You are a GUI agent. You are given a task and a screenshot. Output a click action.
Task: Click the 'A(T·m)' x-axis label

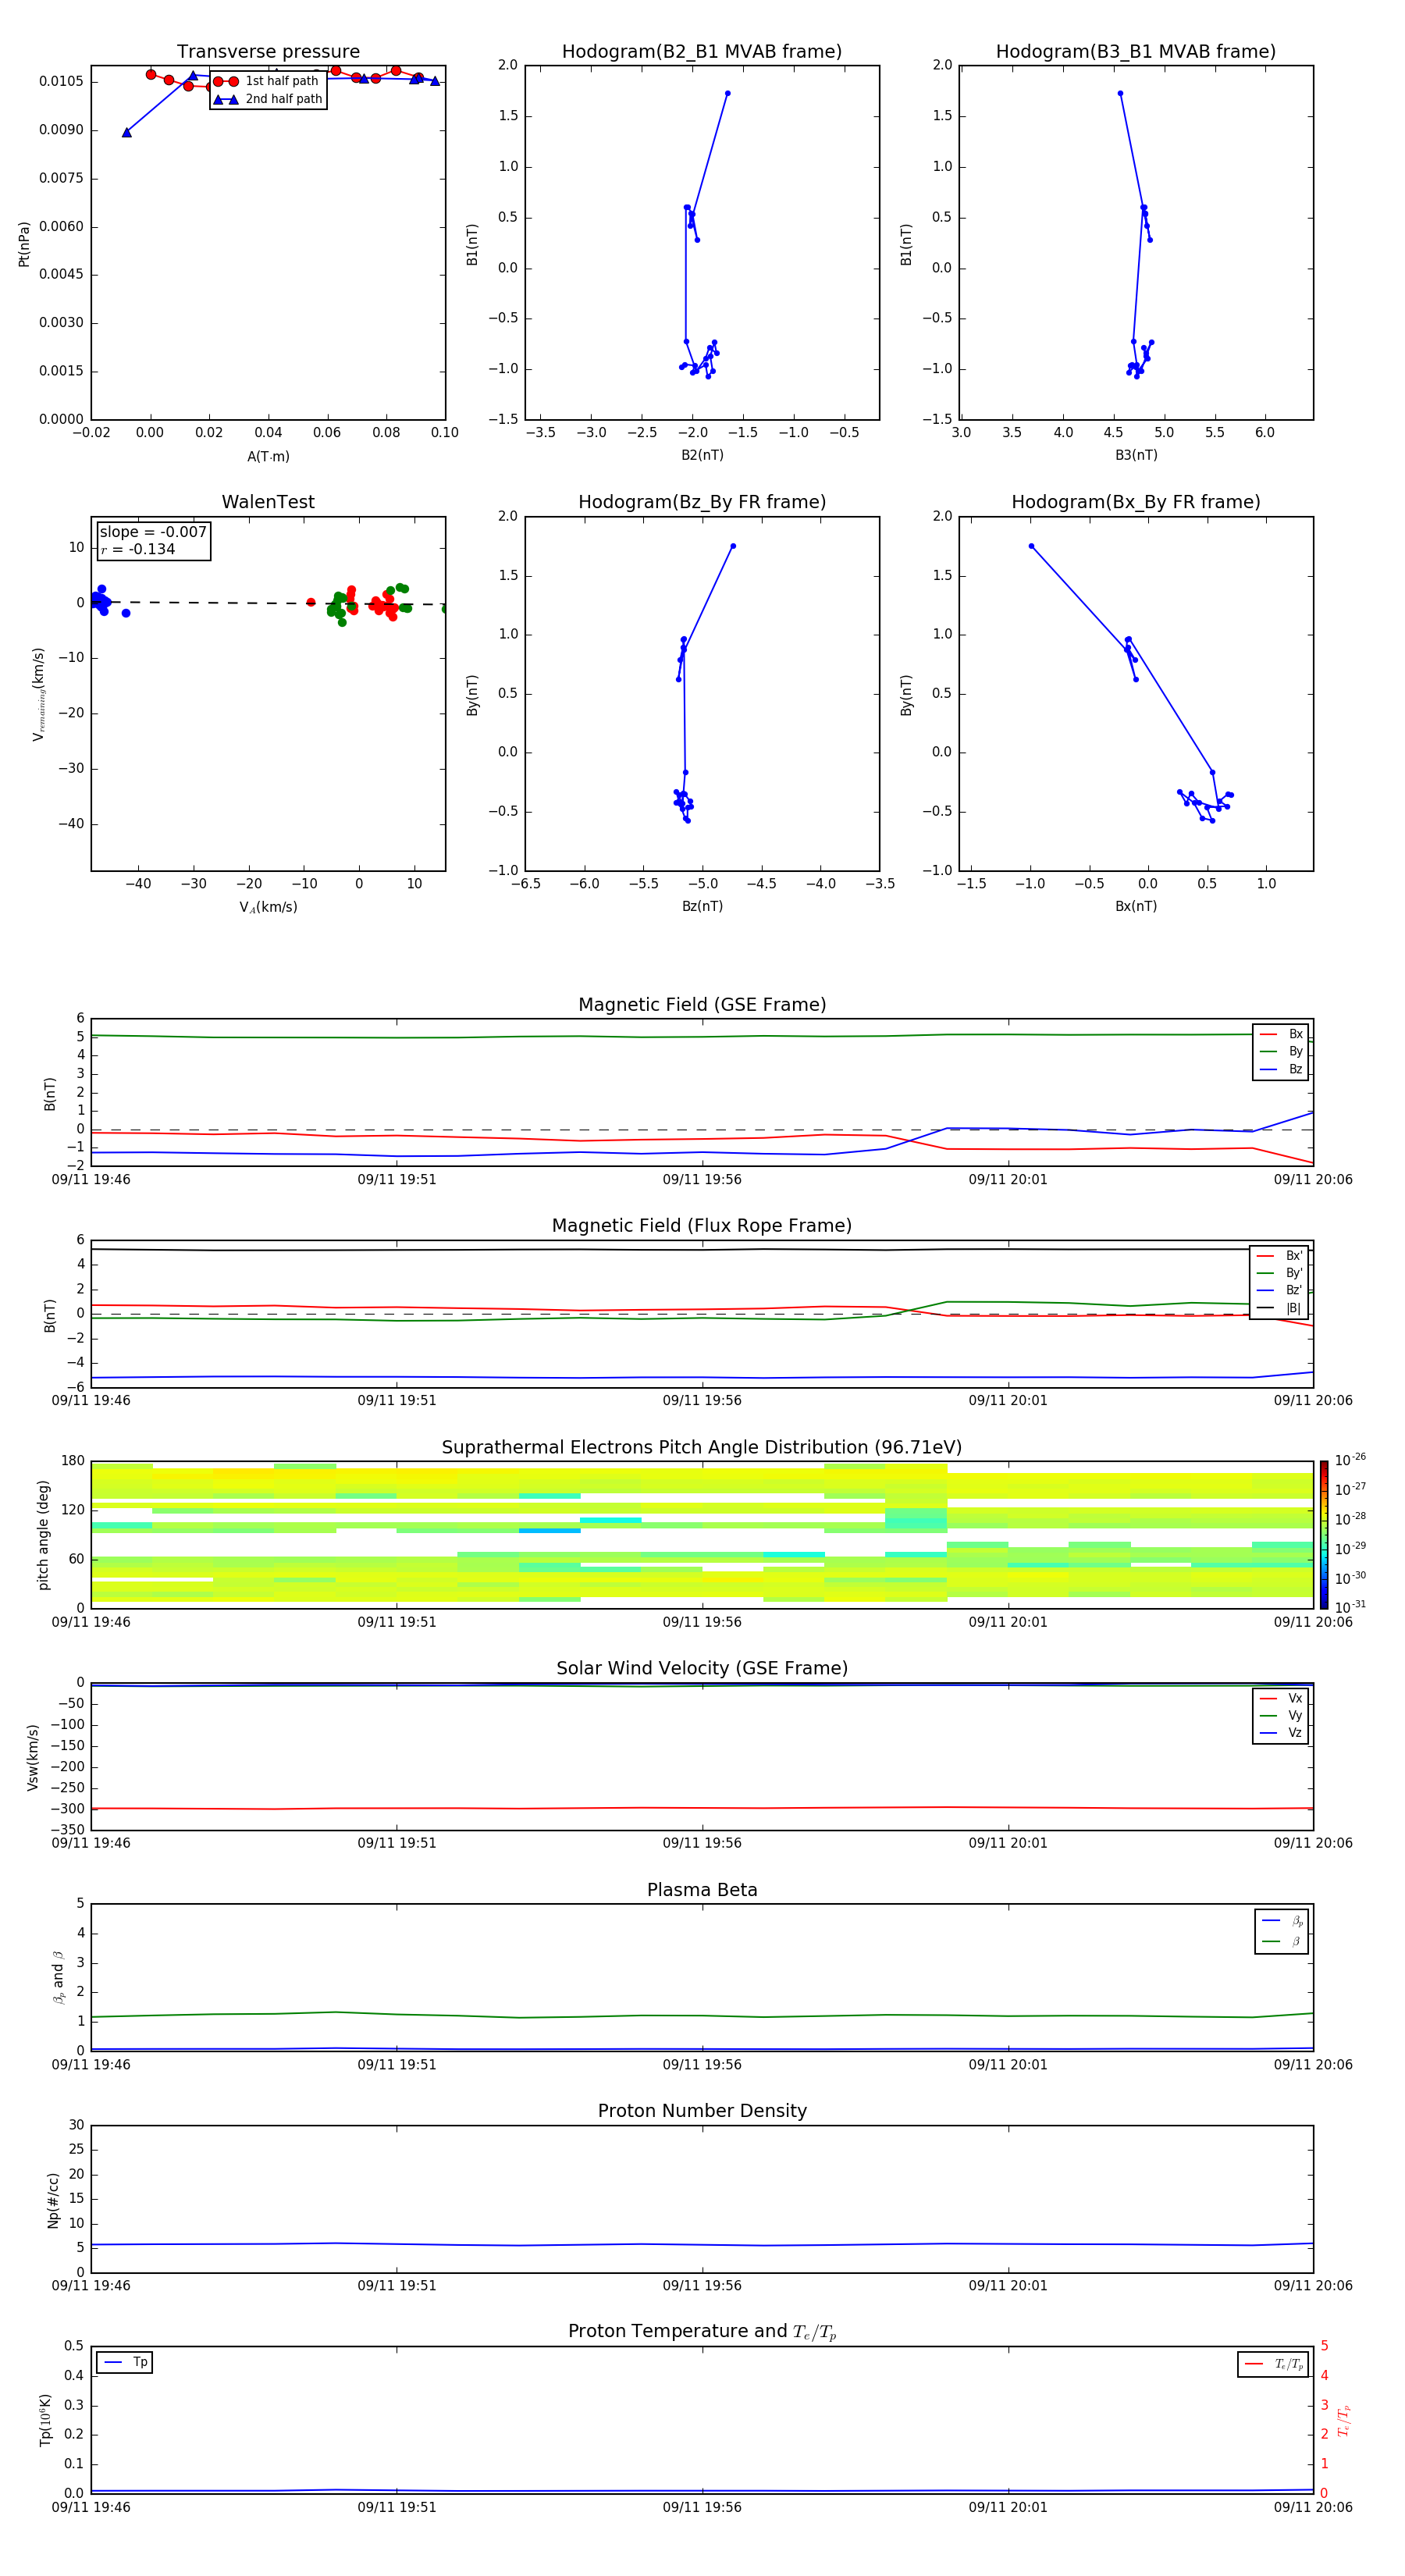tap(268, 456)
